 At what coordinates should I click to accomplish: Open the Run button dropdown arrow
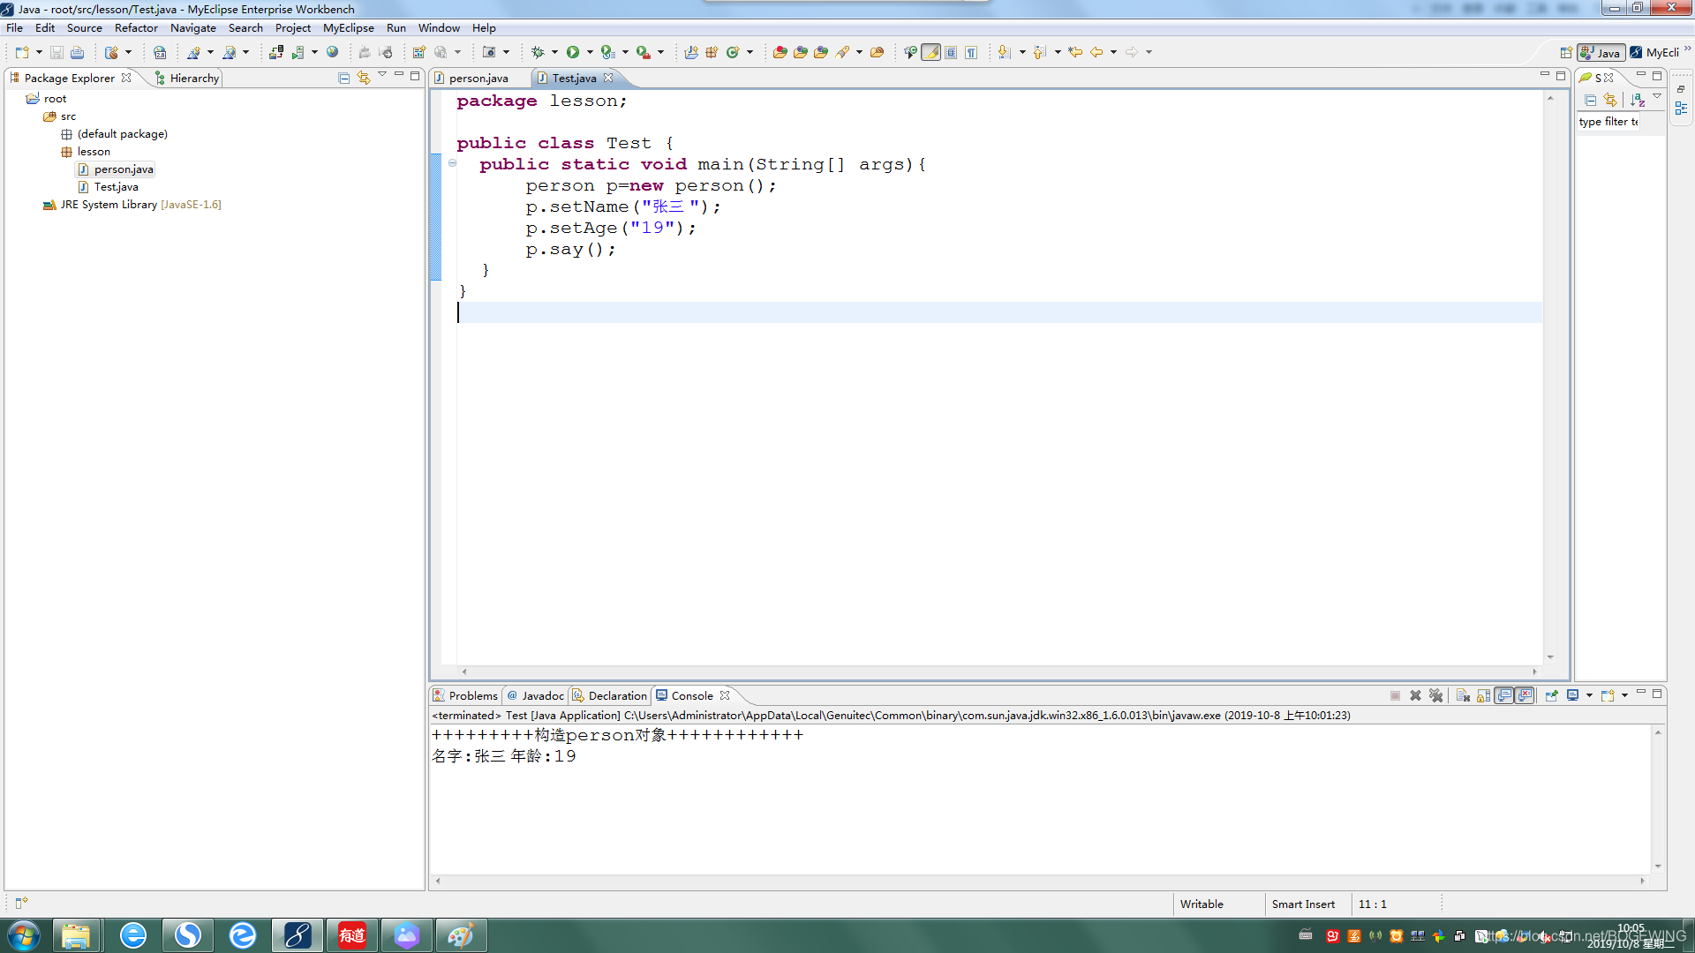pos(590,52)
